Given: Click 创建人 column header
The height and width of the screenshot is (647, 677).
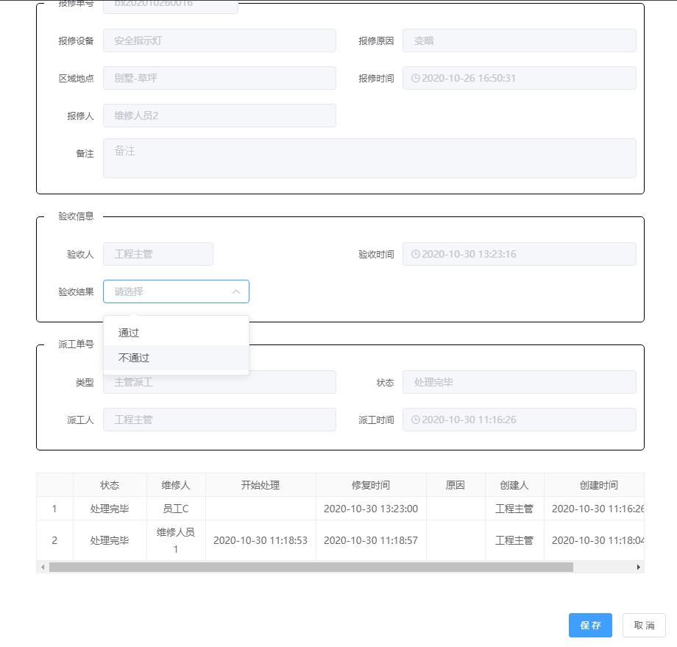Looking at the screenshot, I should (x=514, y=485).
